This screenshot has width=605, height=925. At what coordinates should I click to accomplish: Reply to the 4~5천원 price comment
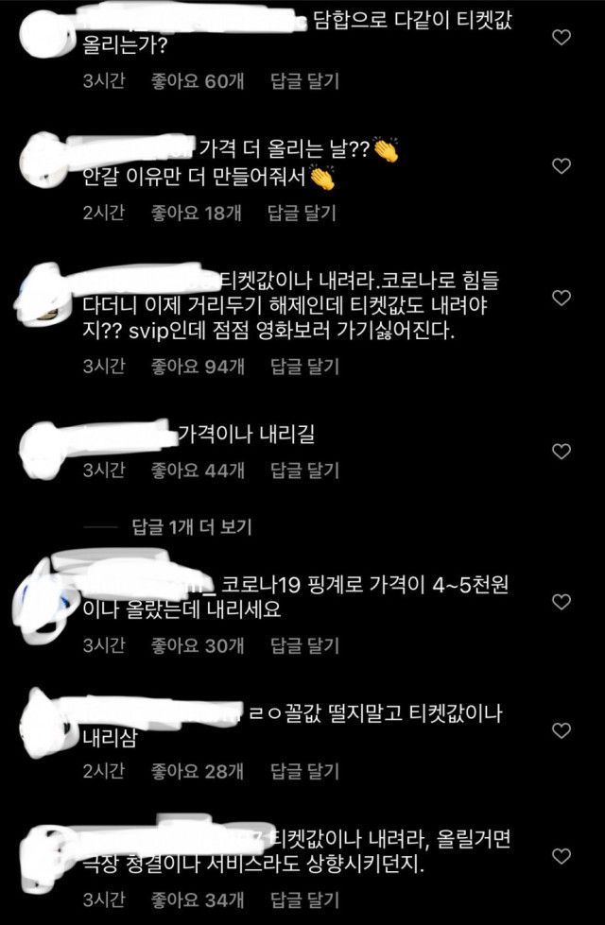tap(305, 645)
